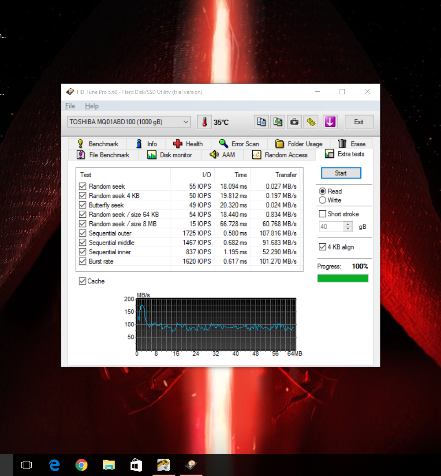Uncheck Sequential middle test
The image size is (441, 476).
point(82,242)
